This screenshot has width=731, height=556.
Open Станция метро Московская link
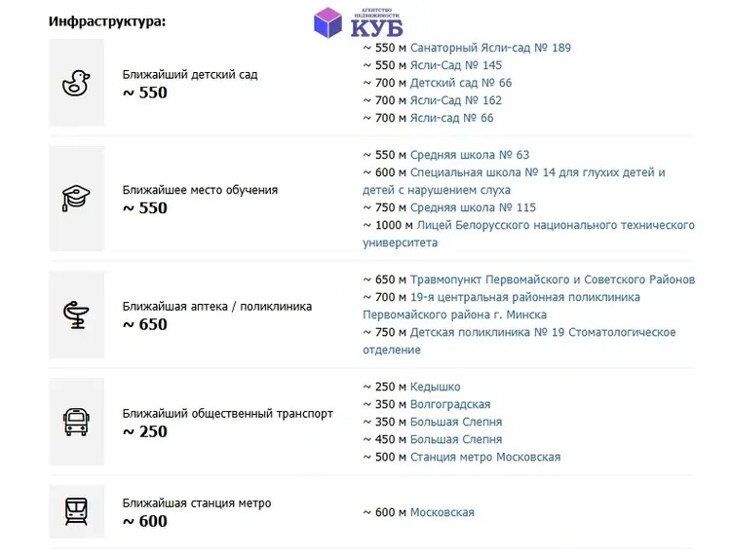tap(485, 458)
